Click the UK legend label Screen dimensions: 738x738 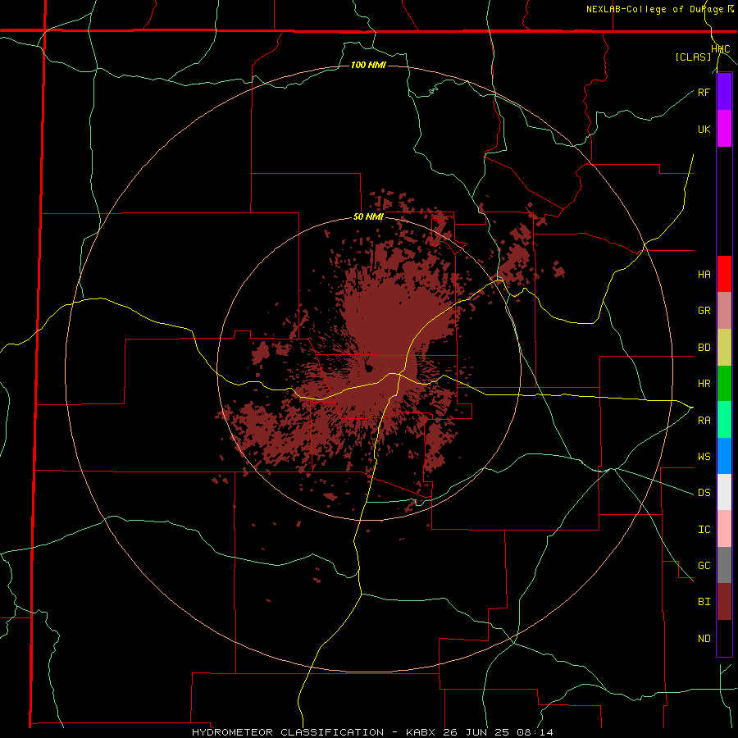[704, 129]
